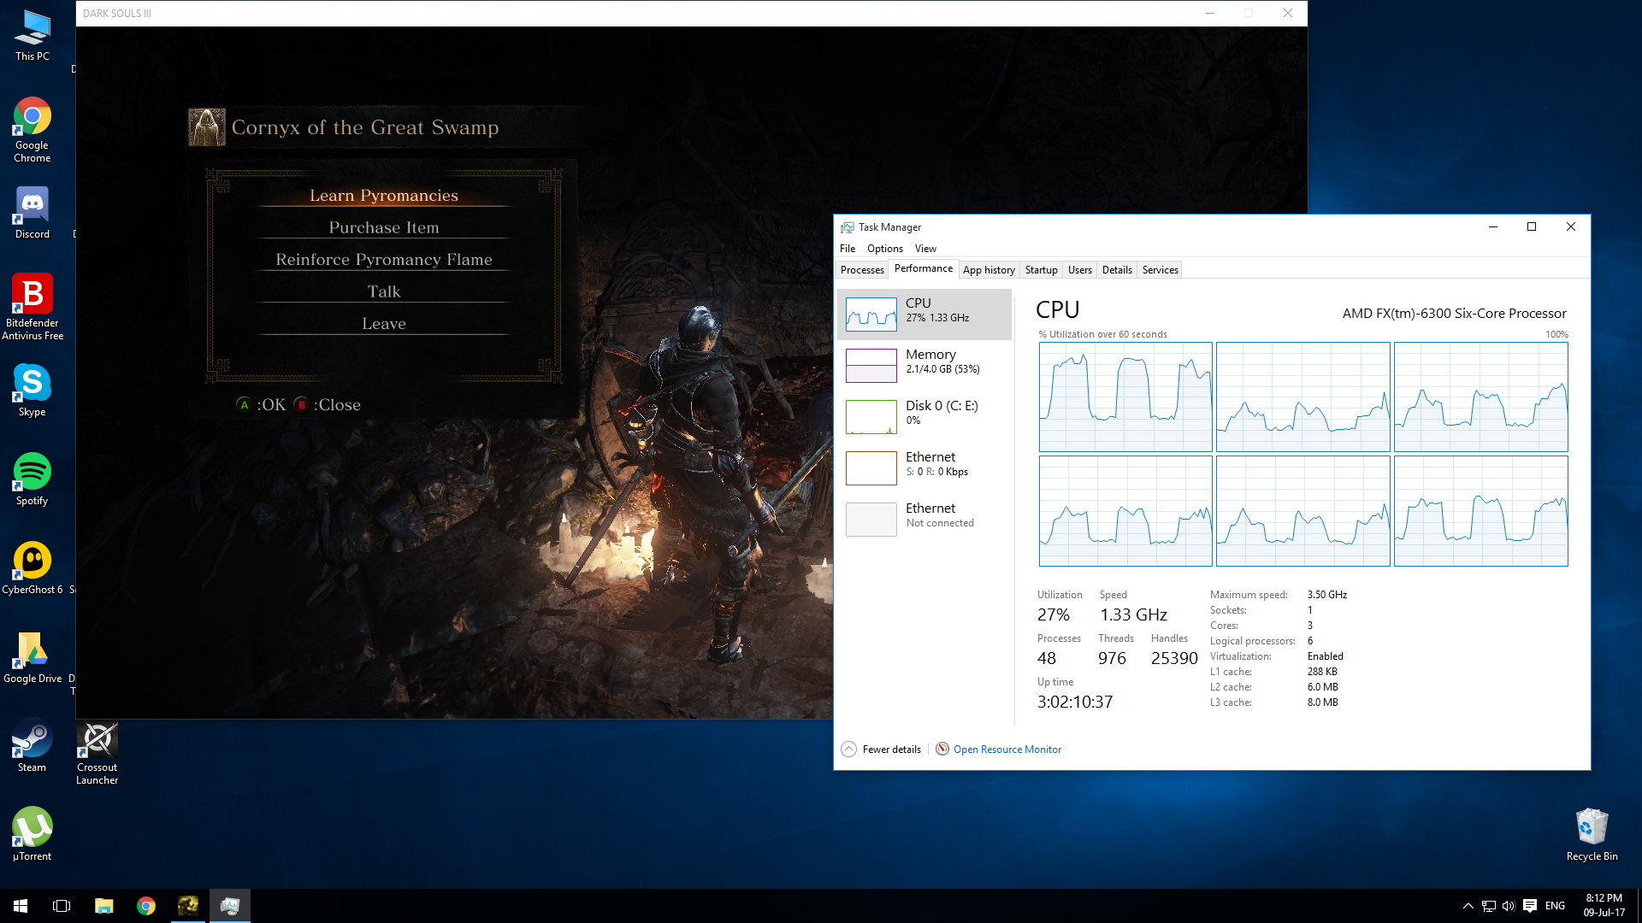Open File Explorer from the taskbar
Image resolution: width=1642 pixels, height=923 pixels.
point(103,906)
